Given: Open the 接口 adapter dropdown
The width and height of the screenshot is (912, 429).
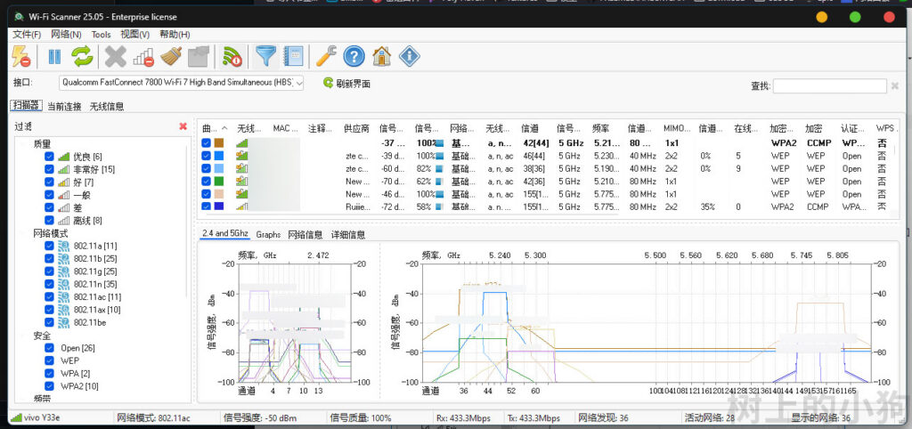Looking at the screenshot, I should coord(298,83).
